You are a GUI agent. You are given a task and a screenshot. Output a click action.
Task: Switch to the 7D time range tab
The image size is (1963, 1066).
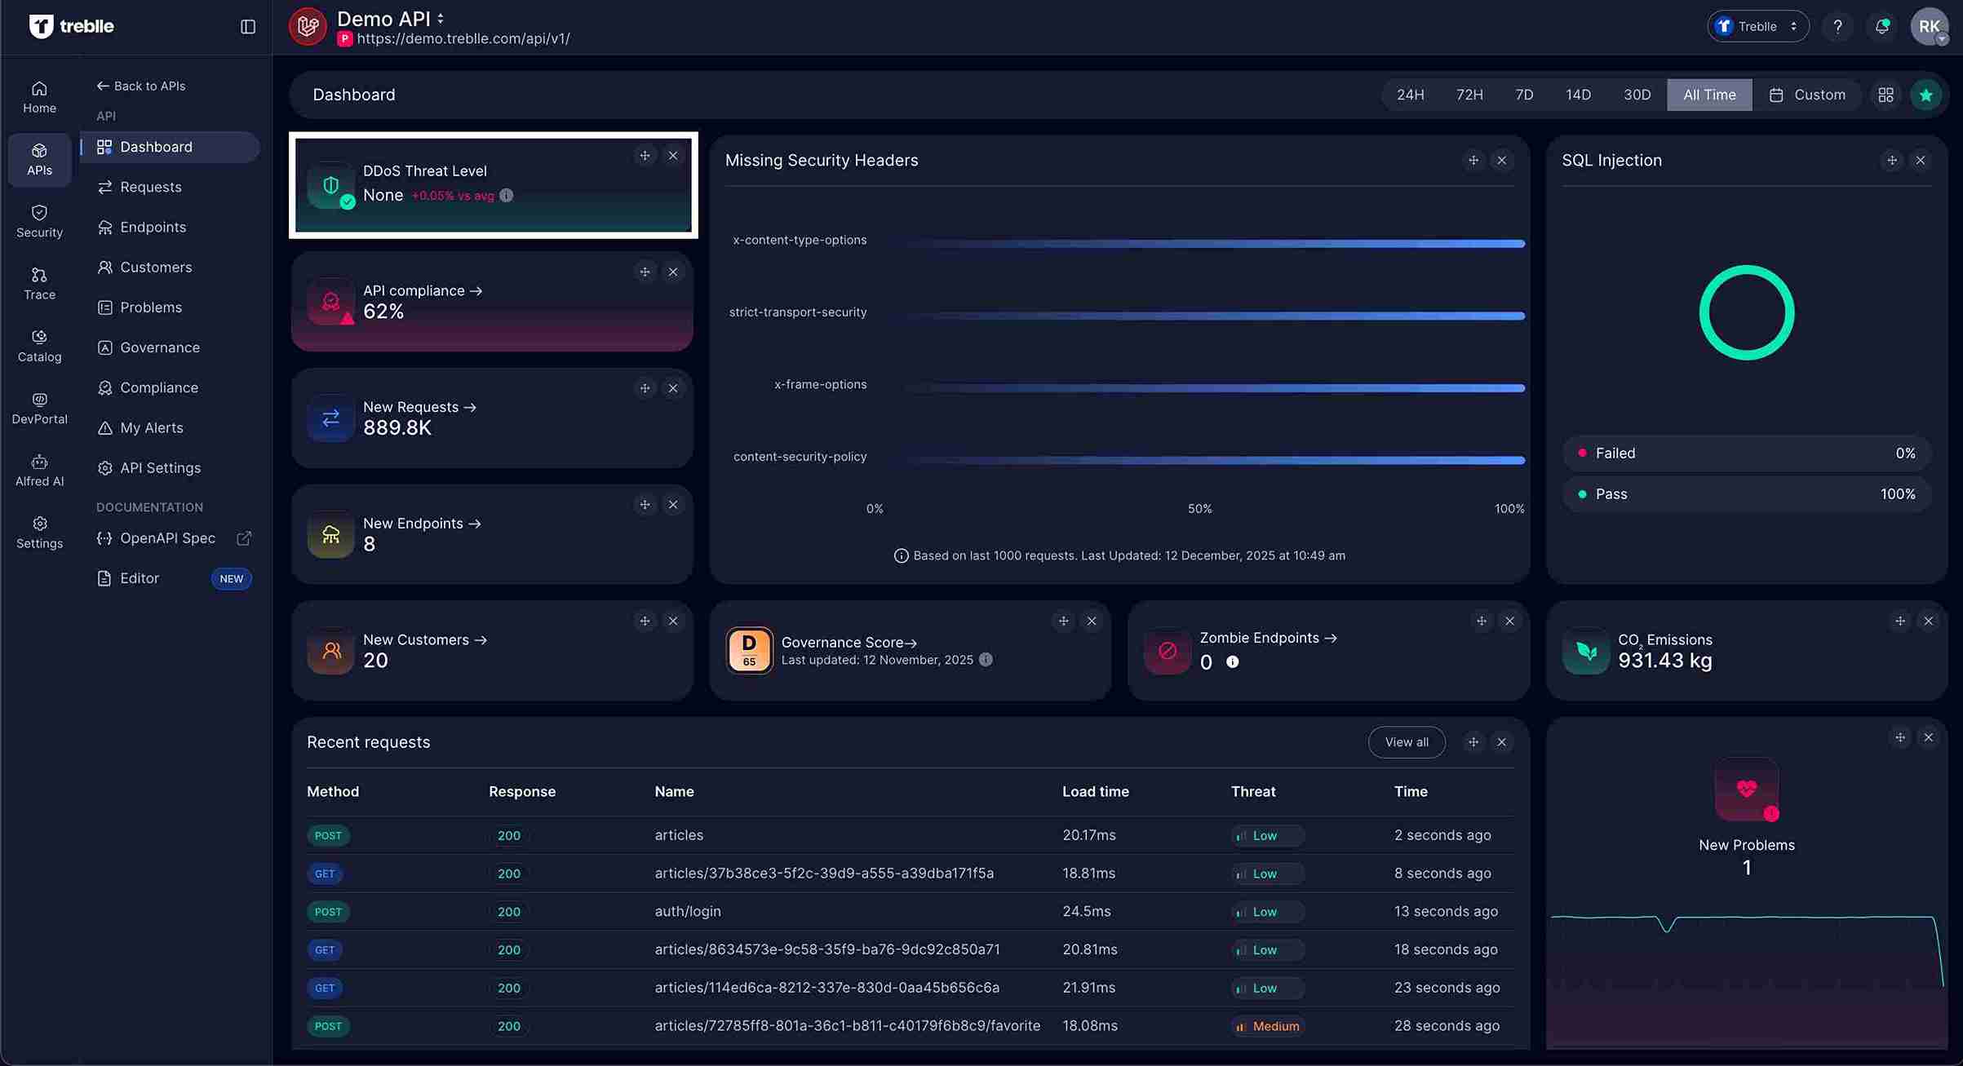[x=1524, y=94]
